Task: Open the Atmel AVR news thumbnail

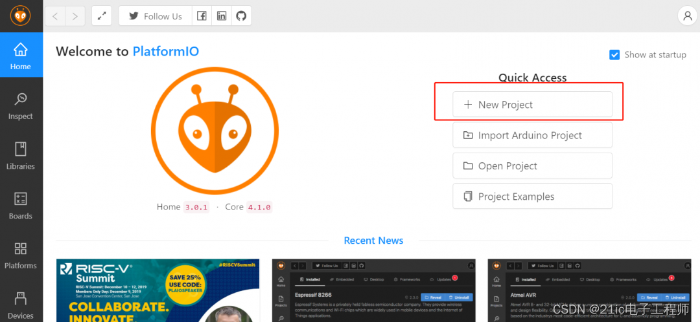Action: coord(589,290)
